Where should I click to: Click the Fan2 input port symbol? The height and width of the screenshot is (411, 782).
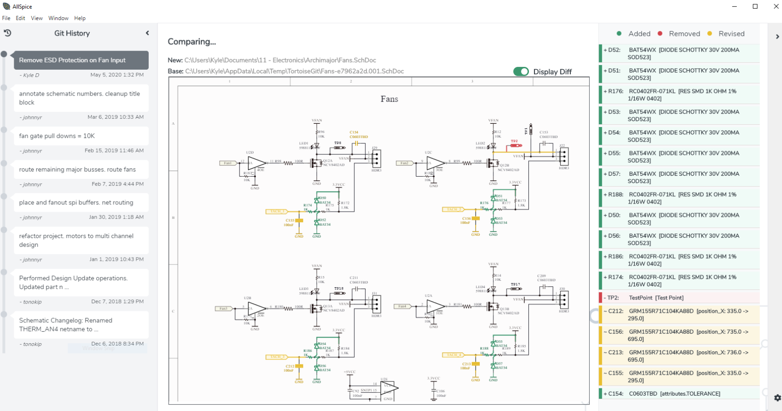point(405,163)
